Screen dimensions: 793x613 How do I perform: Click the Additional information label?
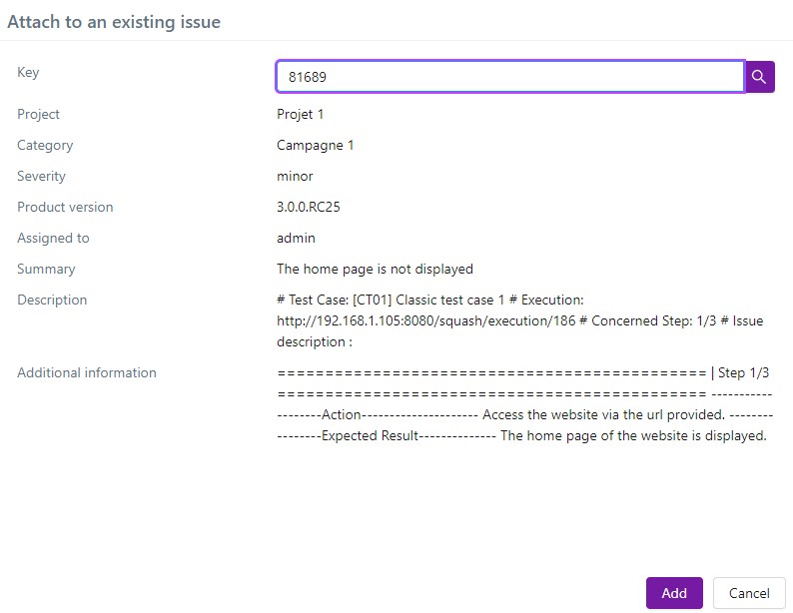coord(87,372)
